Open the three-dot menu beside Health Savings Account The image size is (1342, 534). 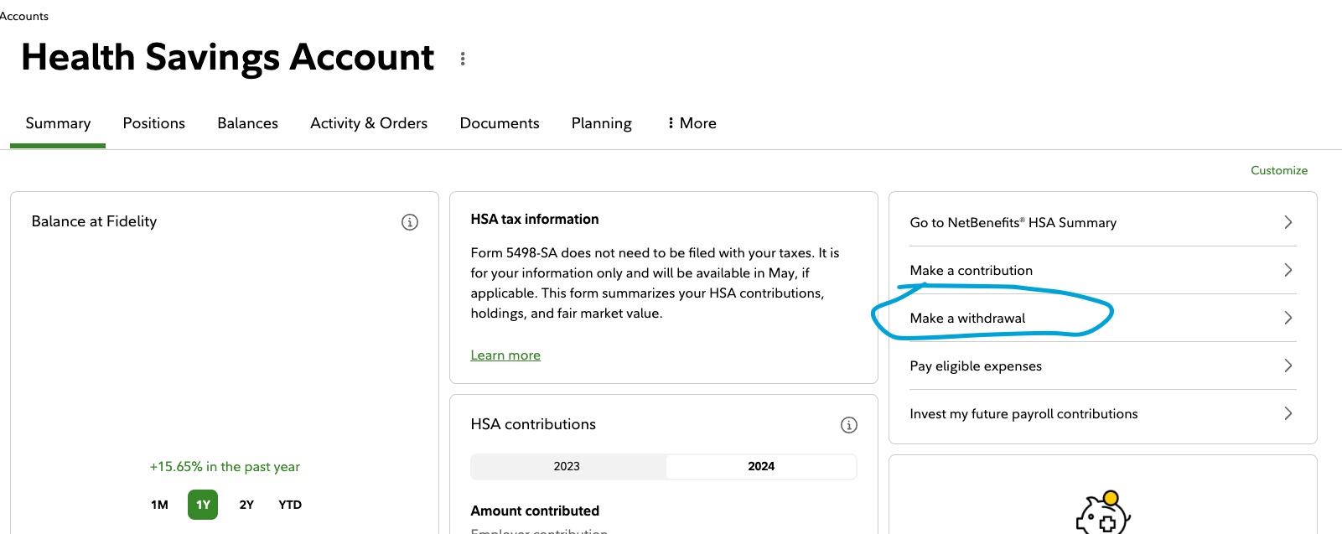point(463,59)
